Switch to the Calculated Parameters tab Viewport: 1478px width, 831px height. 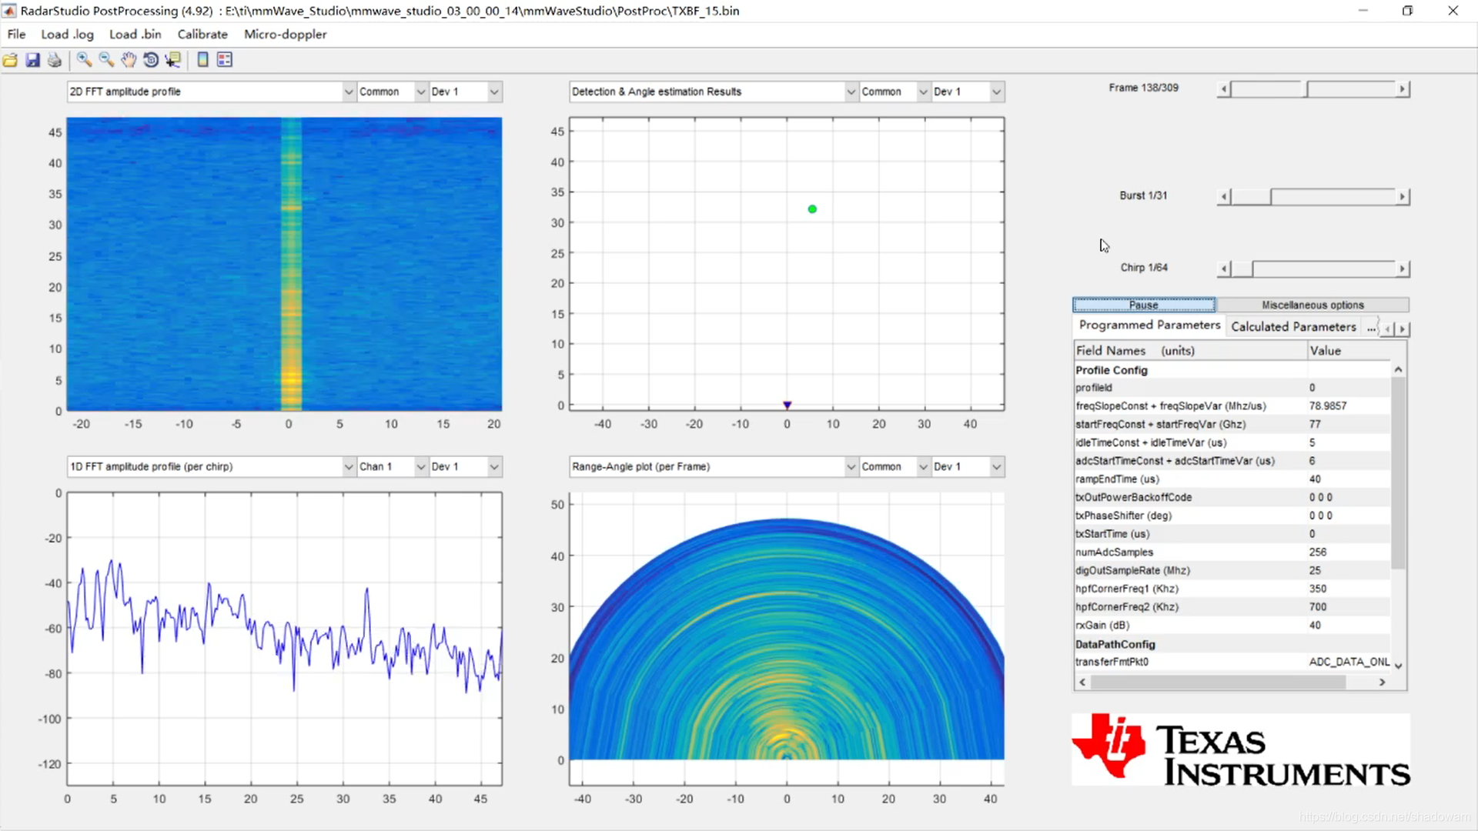[x=1293, y=327]
